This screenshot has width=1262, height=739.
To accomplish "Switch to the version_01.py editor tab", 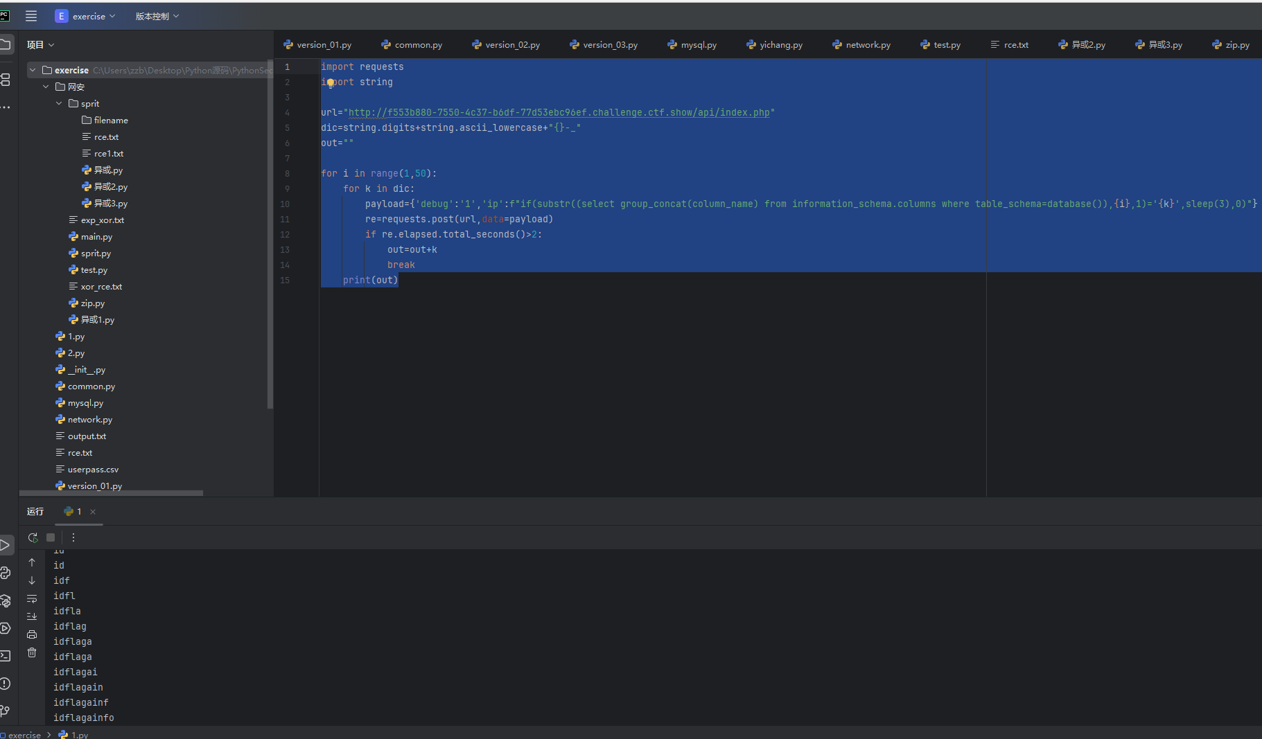I will click(x=317, y=44).
